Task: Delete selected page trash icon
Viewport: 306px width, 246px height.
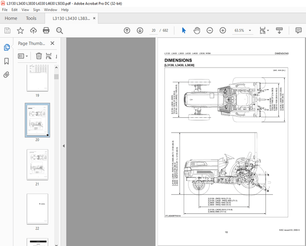Action: [38, 56]
